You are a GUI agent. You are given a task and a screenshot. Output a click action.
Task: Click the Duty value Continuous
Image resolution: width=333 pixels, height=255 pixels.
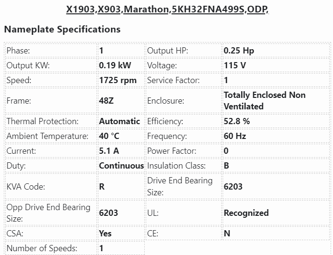(121, 166)
